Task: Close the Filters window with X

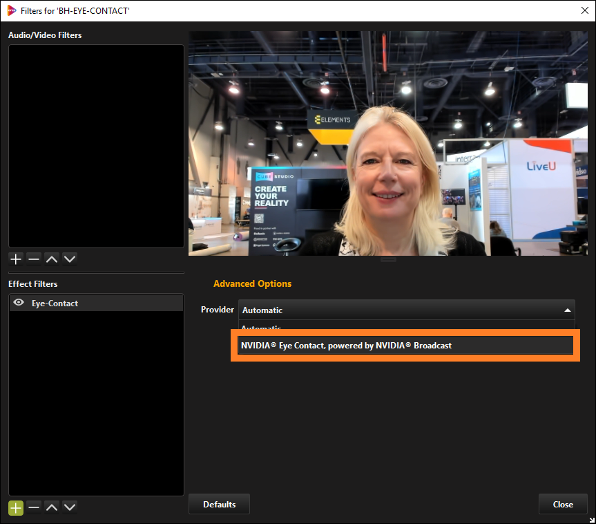Action: point(584,10)
